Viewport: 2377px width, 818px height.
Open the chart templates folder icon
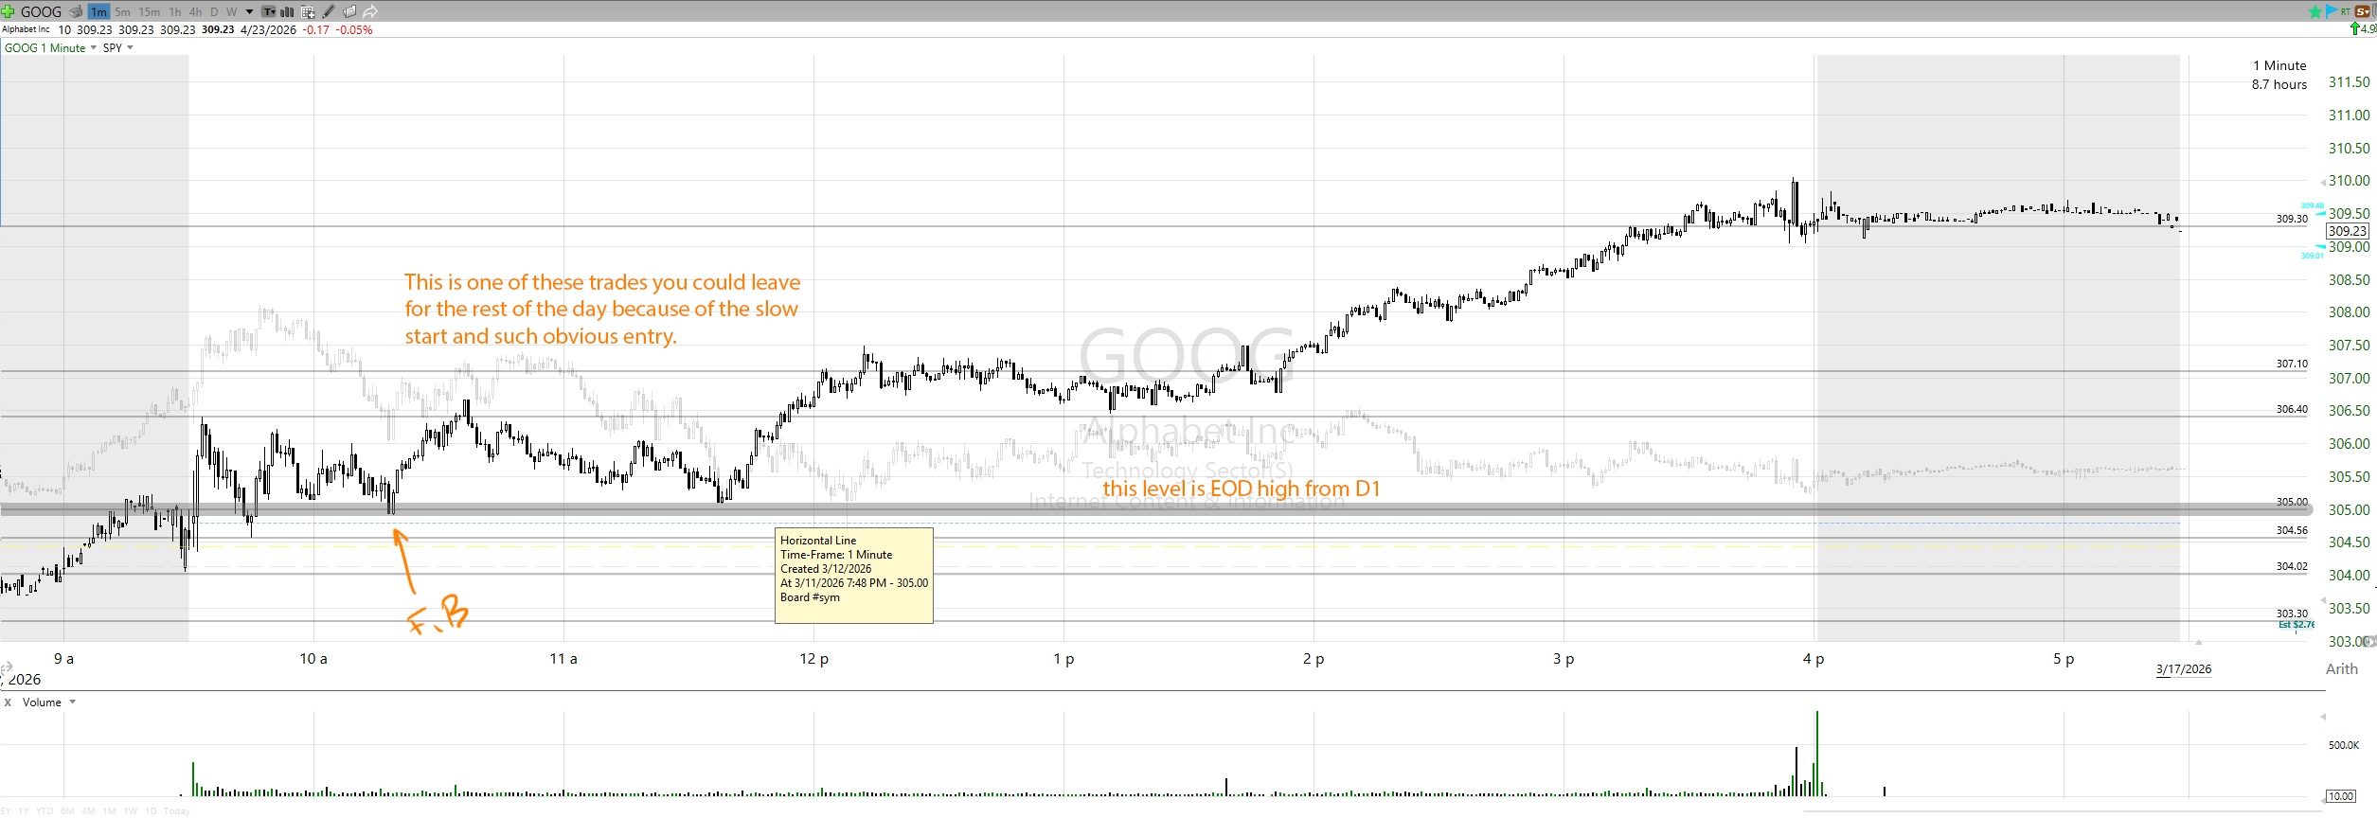click(x=349, y=12)
